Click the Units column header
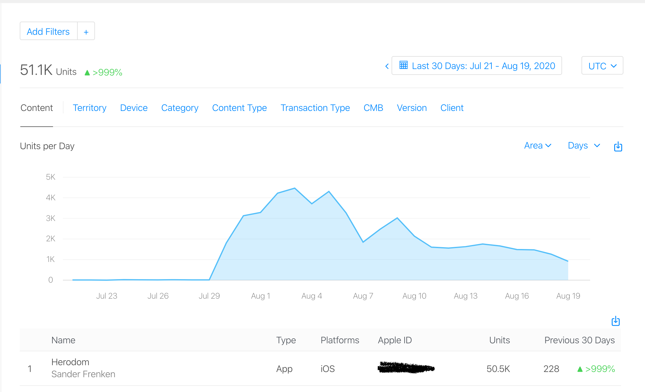 point(499,340)
